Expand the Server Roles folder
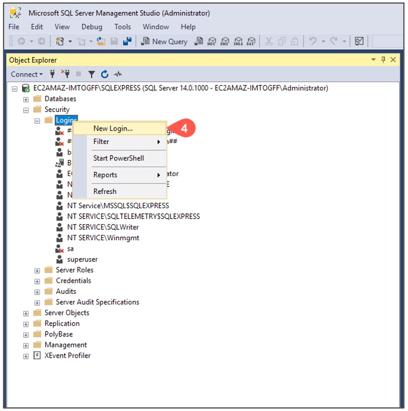This screenshot has width=408, height=411. point(37,270)
